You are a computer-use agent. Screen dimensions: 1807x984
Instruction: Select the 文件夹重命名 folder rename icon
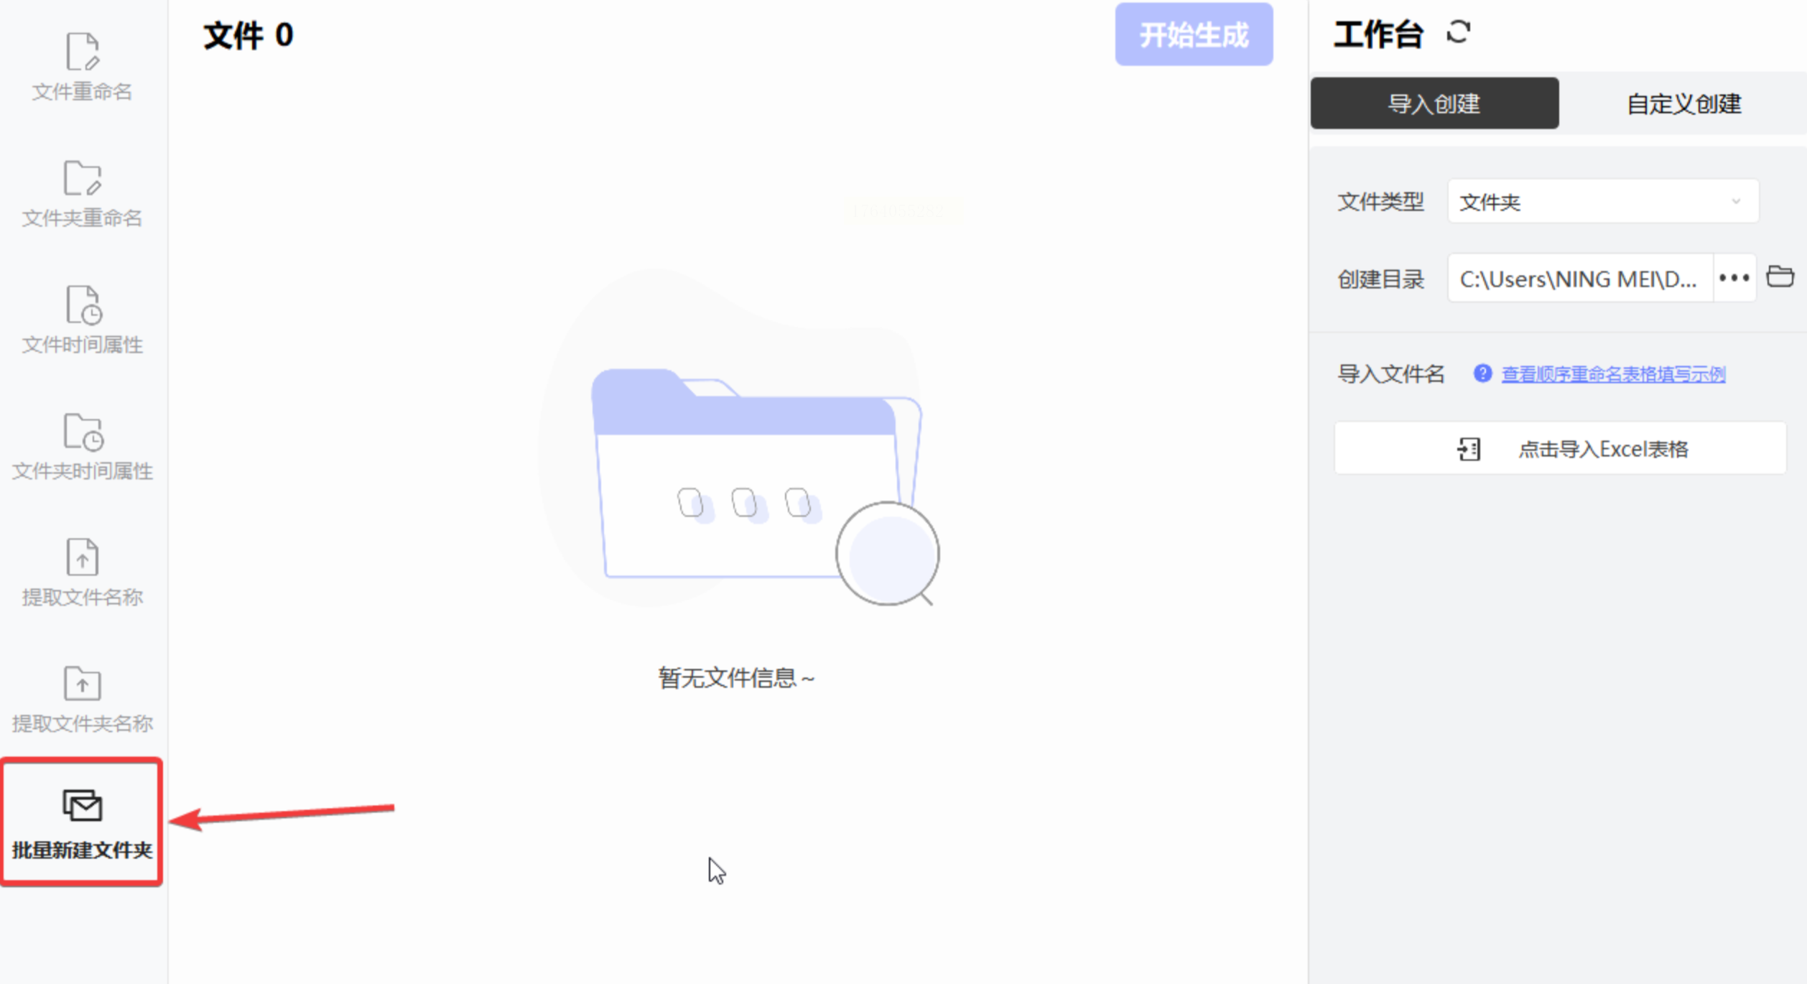(x=82, y=179)
